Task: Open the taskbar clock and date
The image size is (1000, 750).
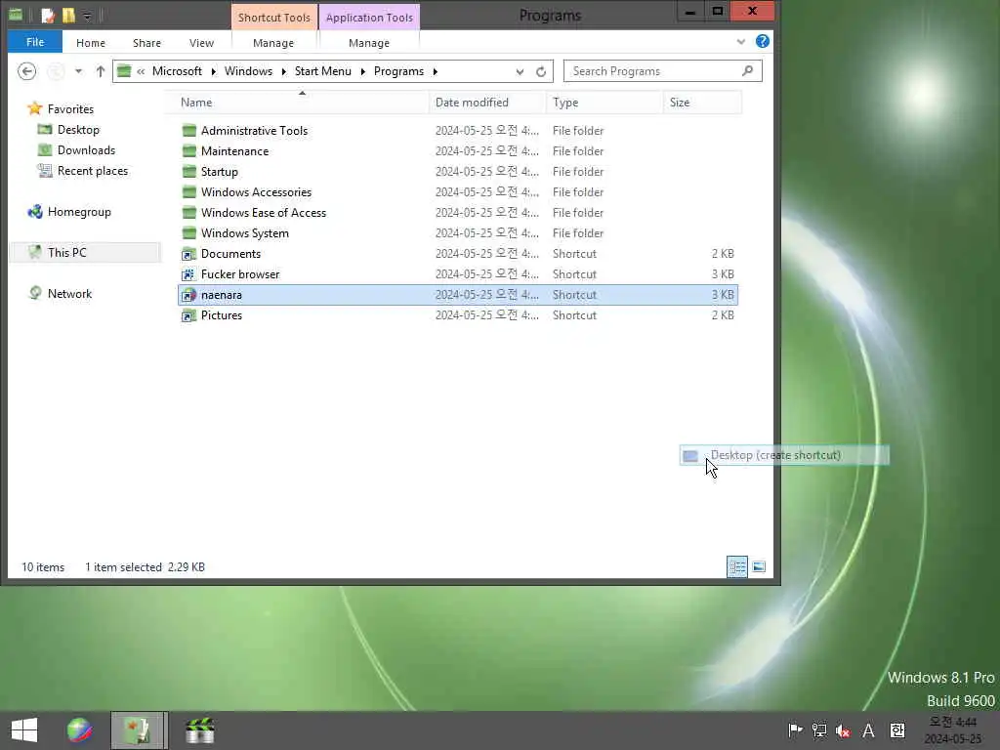Action: 953,730
